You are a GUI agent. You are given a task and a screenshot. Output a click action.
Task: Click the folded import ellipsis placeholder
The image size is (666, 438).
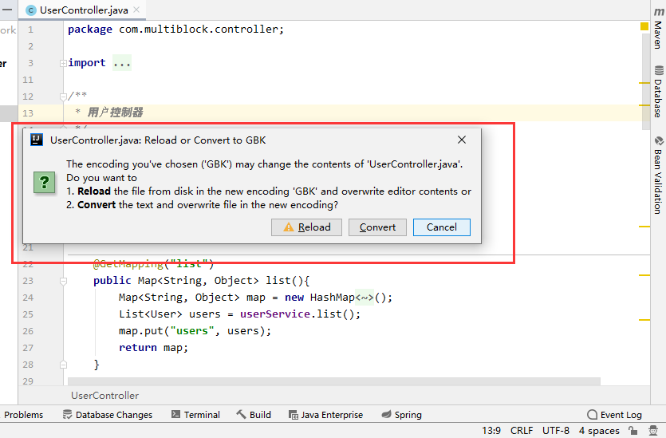[x=122, y=63]
